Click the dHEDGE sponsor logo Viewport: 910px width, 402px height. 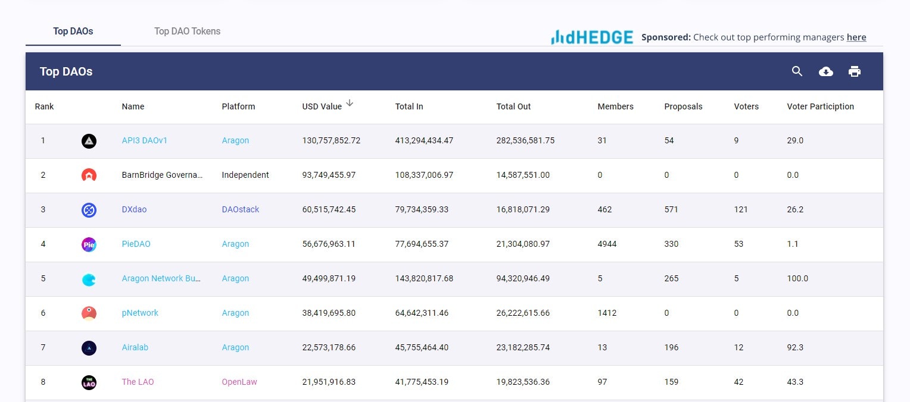point(591,36)
